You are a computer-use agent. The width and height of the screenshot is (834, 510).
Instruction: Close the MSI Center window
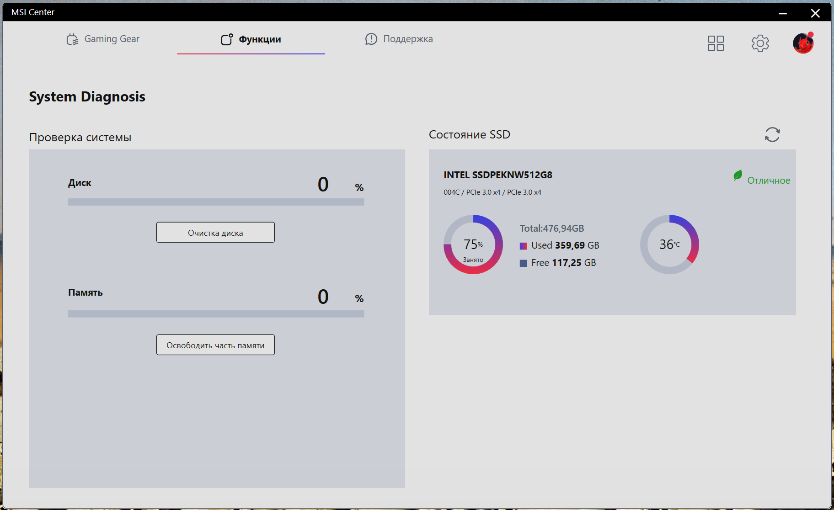[x=815, y=13]
